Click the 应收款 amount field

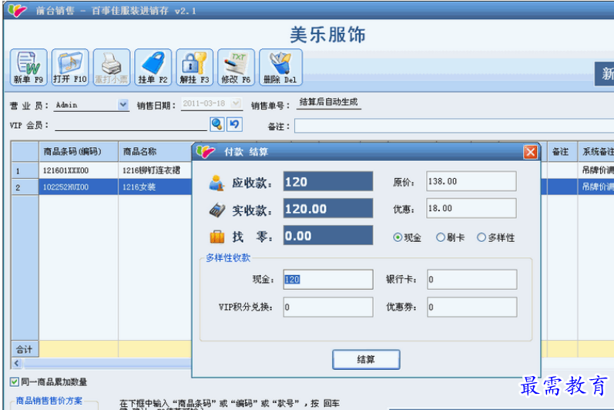pos(328,181)
